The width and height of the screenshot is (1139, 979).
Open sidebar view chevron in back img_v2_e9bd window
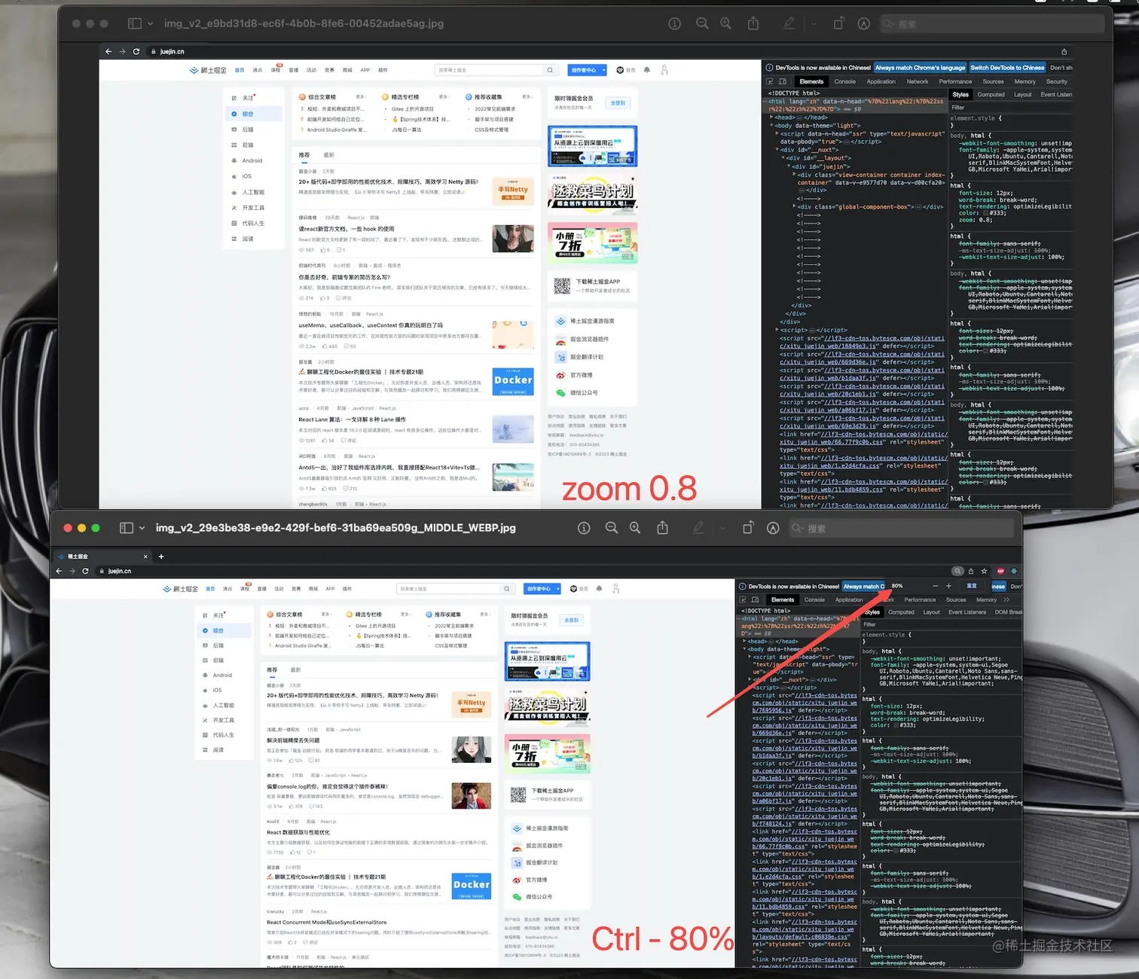point(150,23)
